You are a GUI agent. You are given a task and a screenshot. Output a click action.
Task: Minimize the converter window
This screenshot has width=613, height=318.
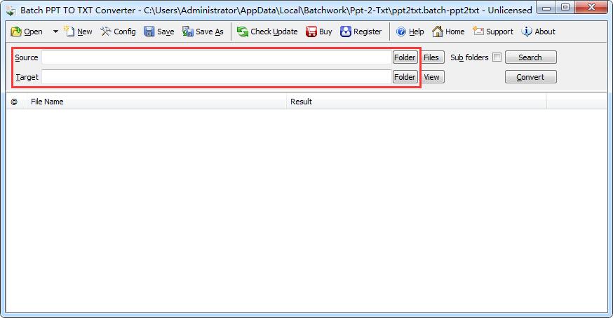click(546, 8)
